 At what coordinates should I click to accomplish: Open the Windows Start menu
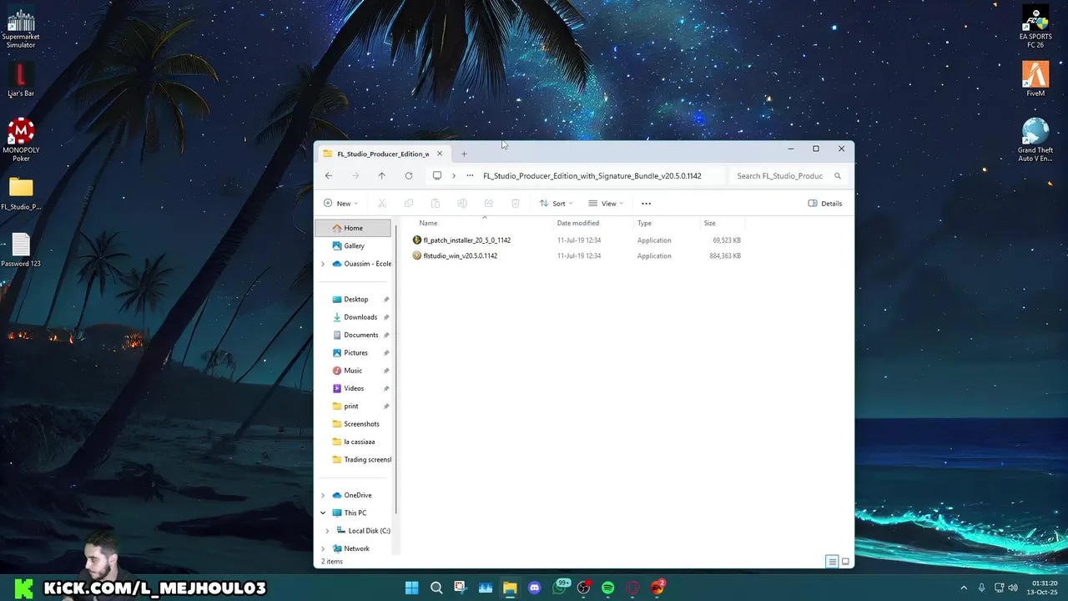(x=411, y=588)
